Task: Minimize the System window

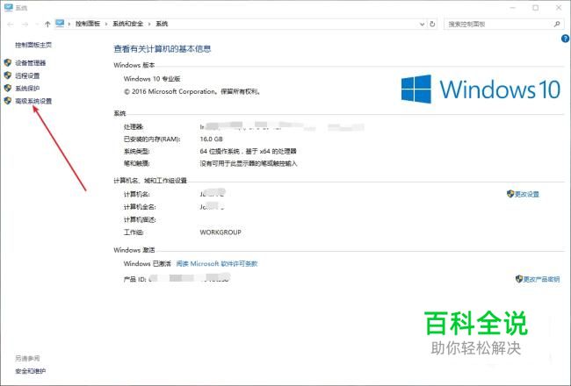Action: pos(513,8)
